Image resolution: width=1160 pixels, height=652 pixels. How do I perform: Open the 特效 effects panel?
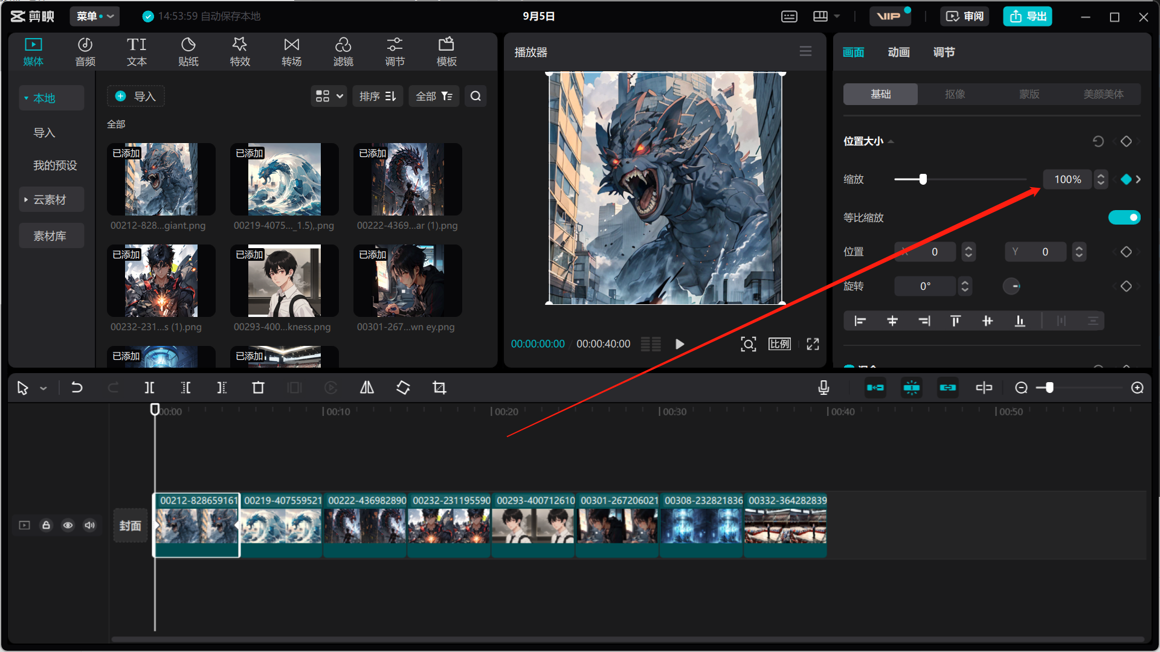(239, 51)
